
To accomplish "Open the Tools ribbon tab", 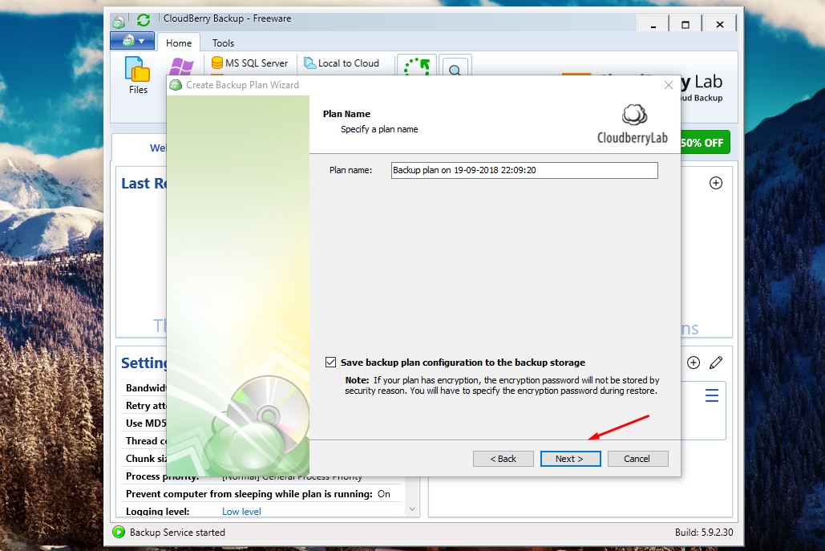I will [223, 43].
